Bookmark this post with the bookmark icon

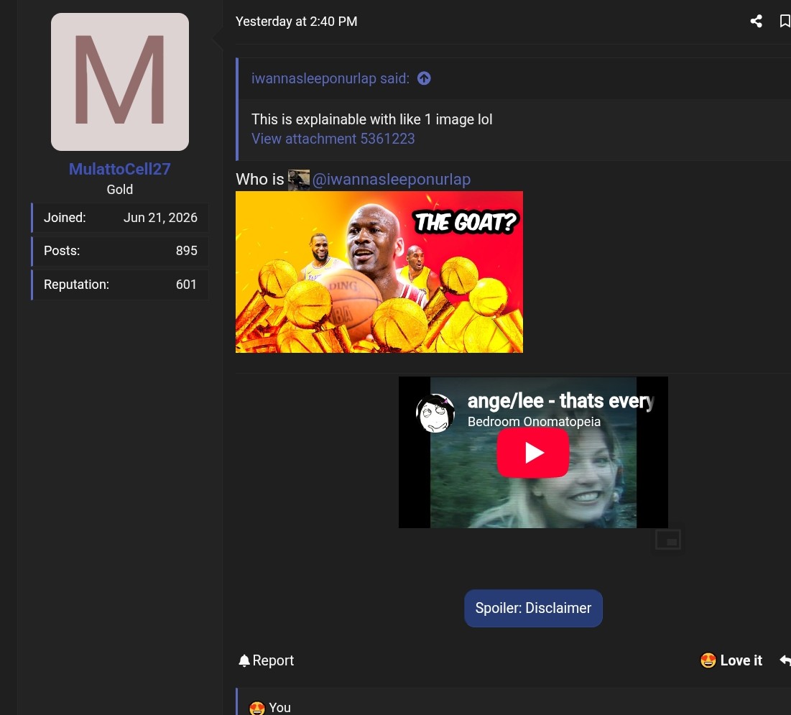[x=785, y=21]
